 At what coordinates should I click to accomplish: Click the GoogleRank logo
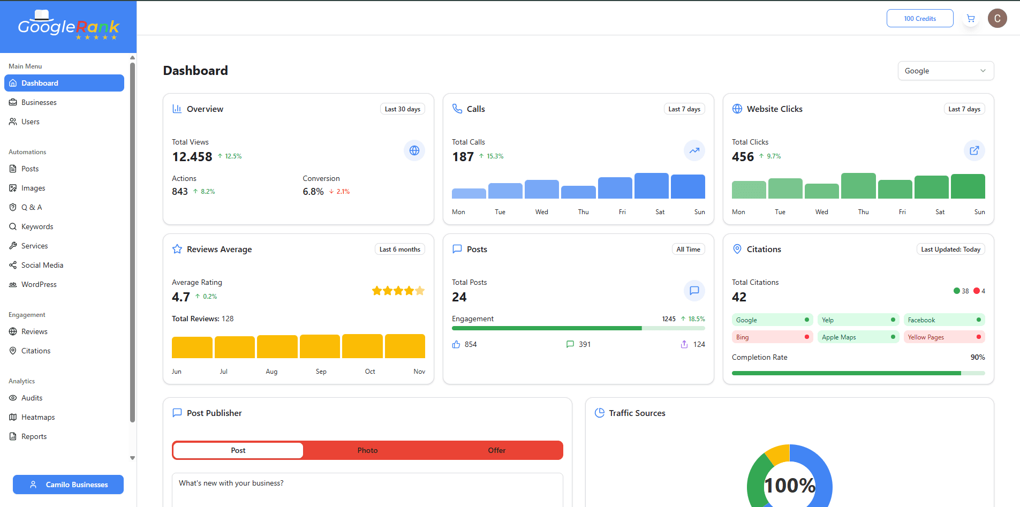click(69, 26)
